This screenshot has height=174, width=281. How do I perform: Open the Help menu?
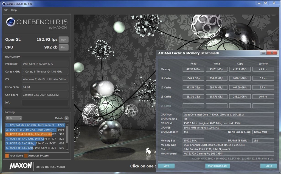pos(14,10)
